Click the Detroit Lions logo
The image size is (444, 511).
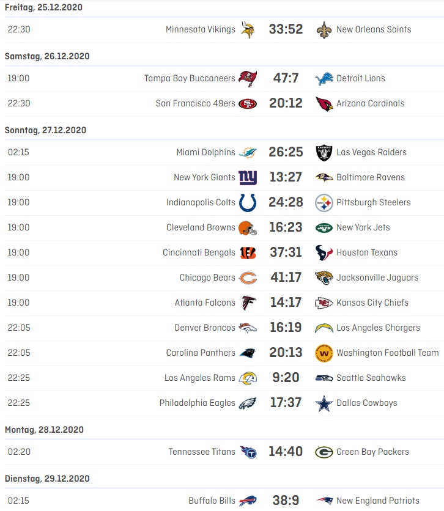(x=324, y=79)
